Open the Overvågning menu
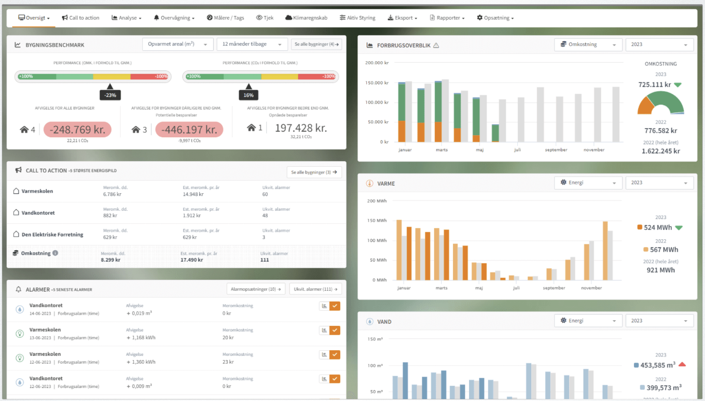The width and height of the screenshot is (705, 401). tap(174, 18)
